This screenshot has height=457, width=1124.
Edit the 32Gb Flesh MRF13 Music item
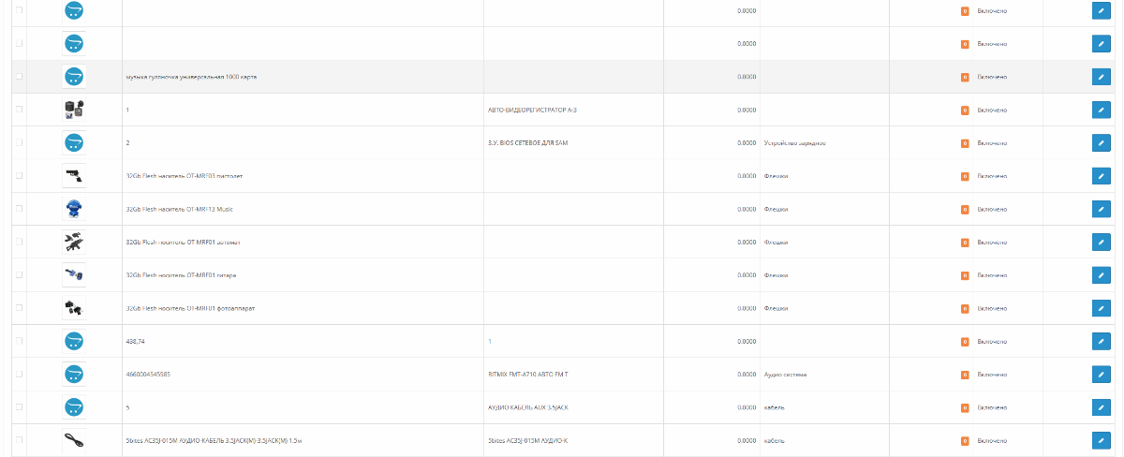pyautogui.click(x=1101, y=209)
